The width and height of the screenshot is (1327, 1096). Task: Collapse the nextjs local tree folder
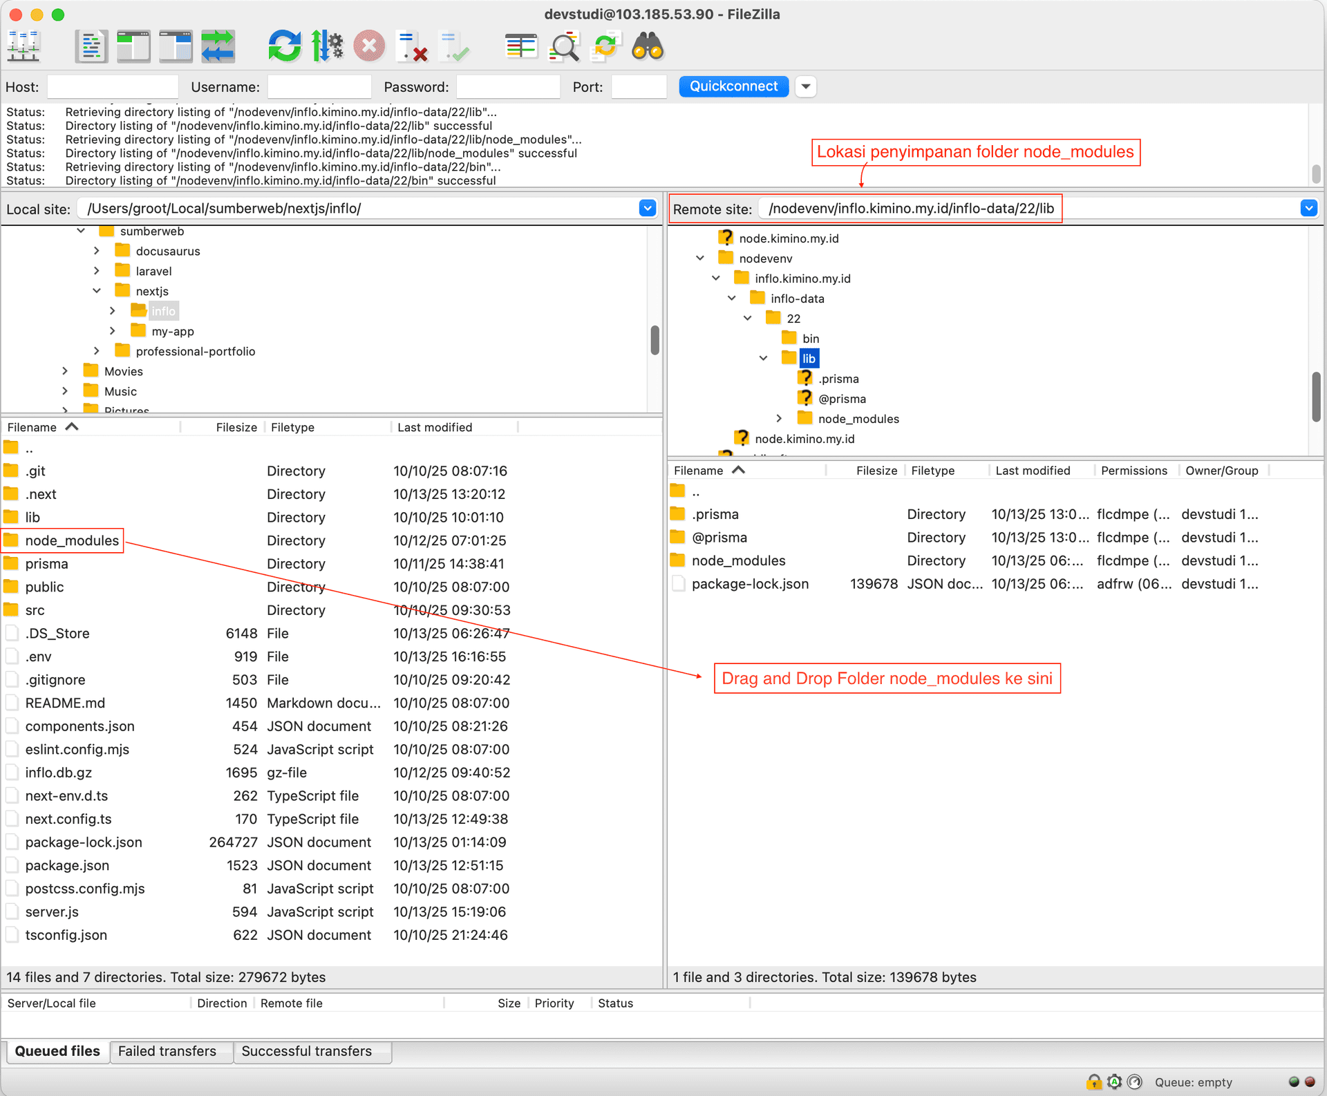point(97,291)
